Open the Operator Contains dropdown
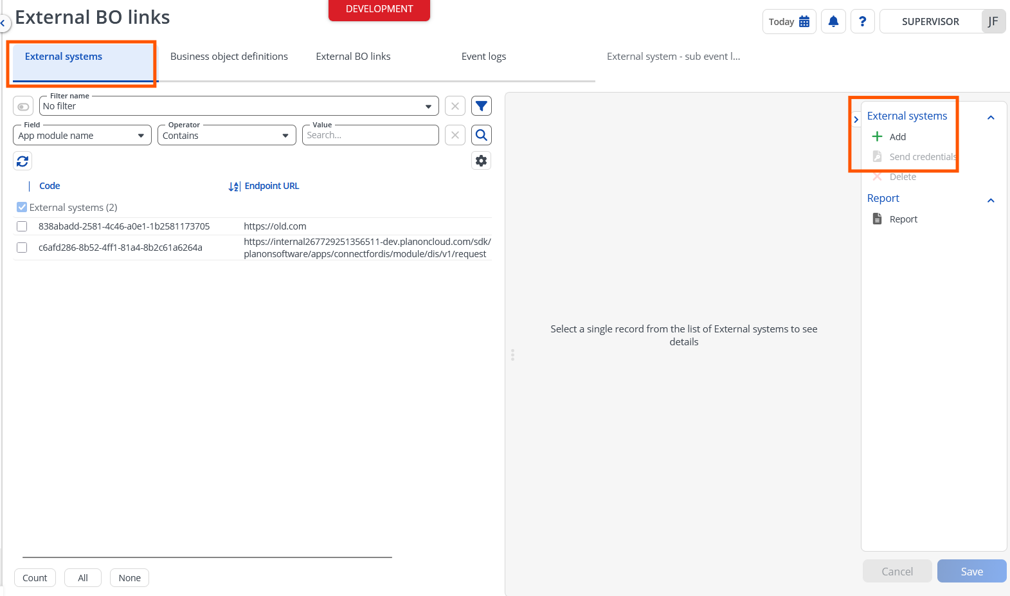Image resolution: width=1010 pixels, height=596 pixels. [x=226, y=135]
